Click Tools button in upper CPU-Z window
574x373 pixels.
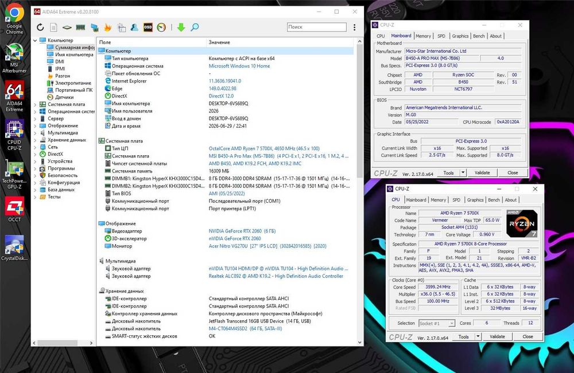coord(448,173)
